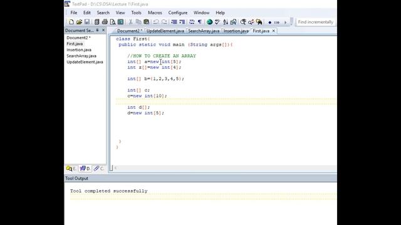View file in web browser globe icon
This screenshot has height=225, width=401.
[209, 22]
